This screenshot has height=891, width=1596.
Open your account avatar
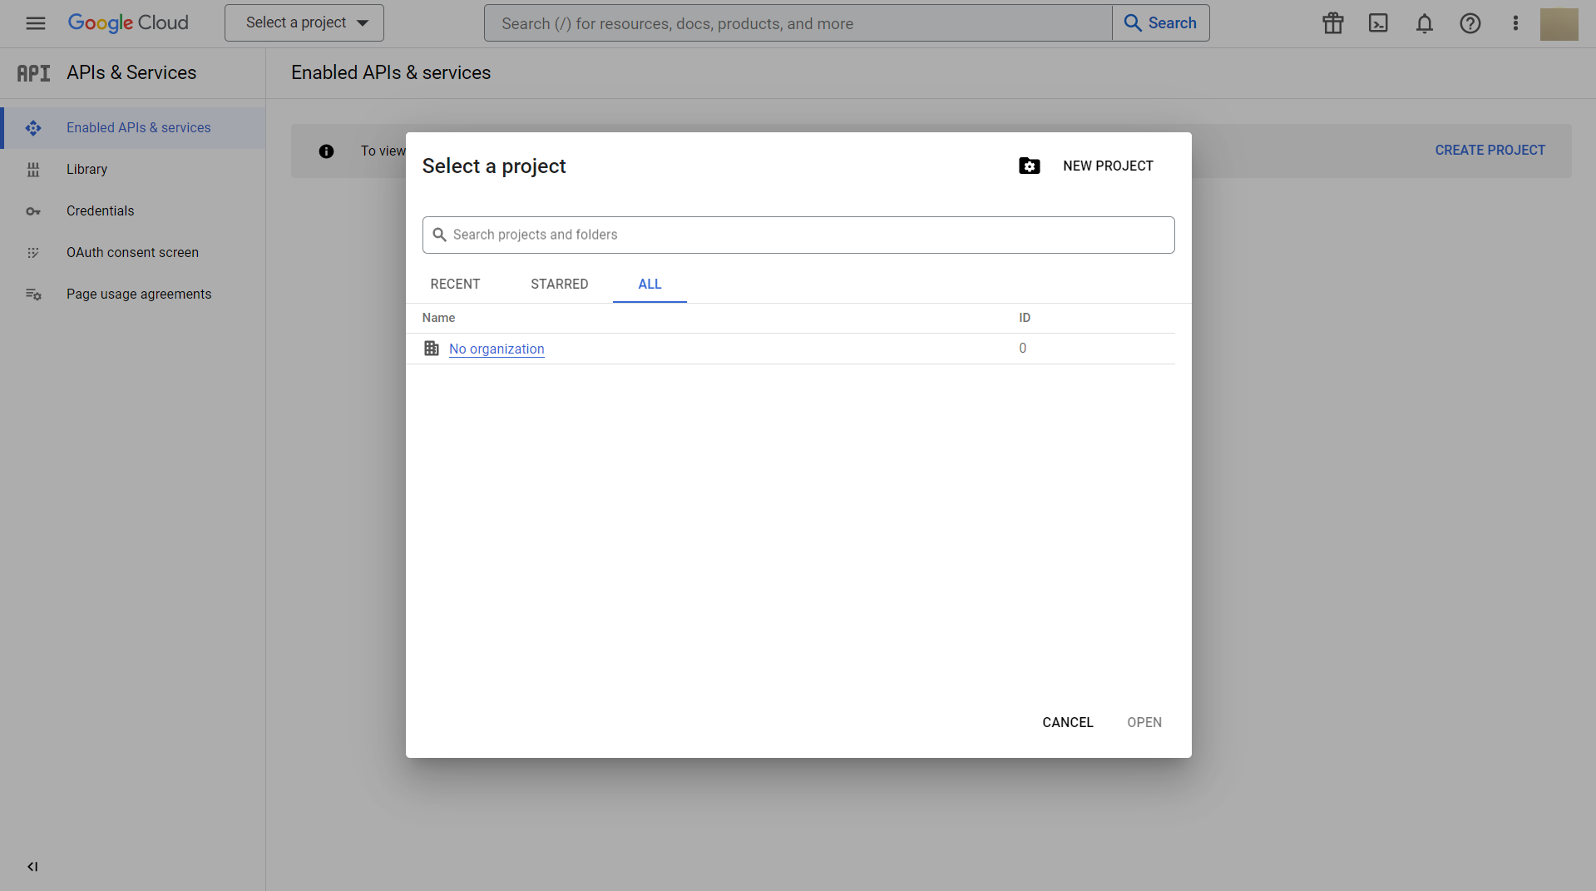(x=1559, y=23)
